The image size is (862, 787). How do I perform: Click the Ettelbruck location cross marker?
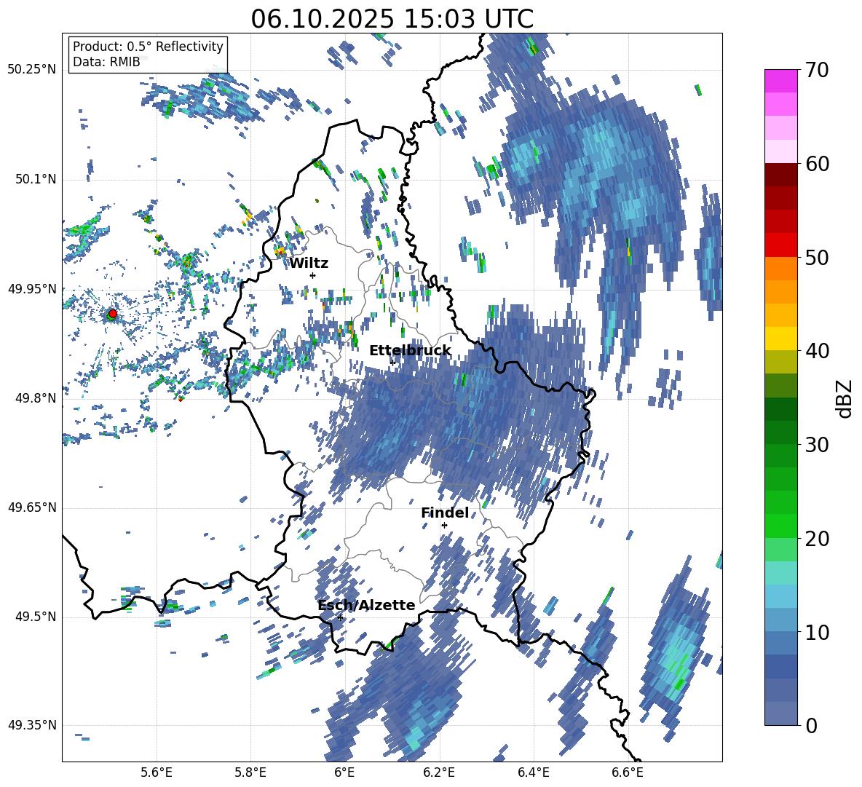pos(392,363)
